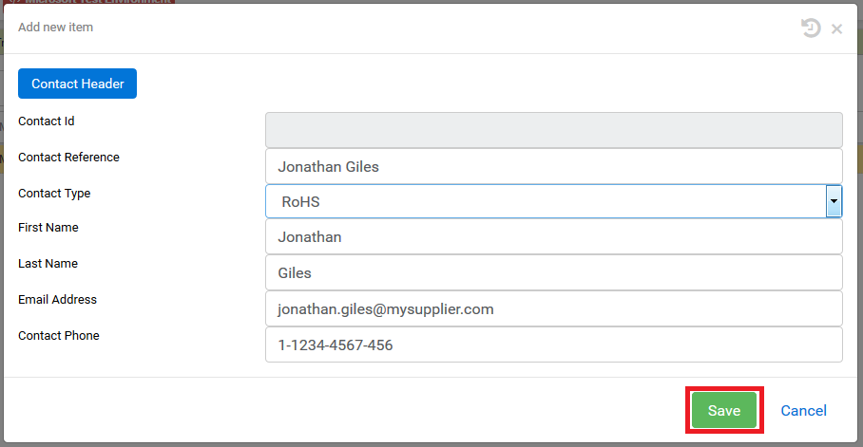Click the Contact Reference label
863x447 pixels.
pos(68,158)
